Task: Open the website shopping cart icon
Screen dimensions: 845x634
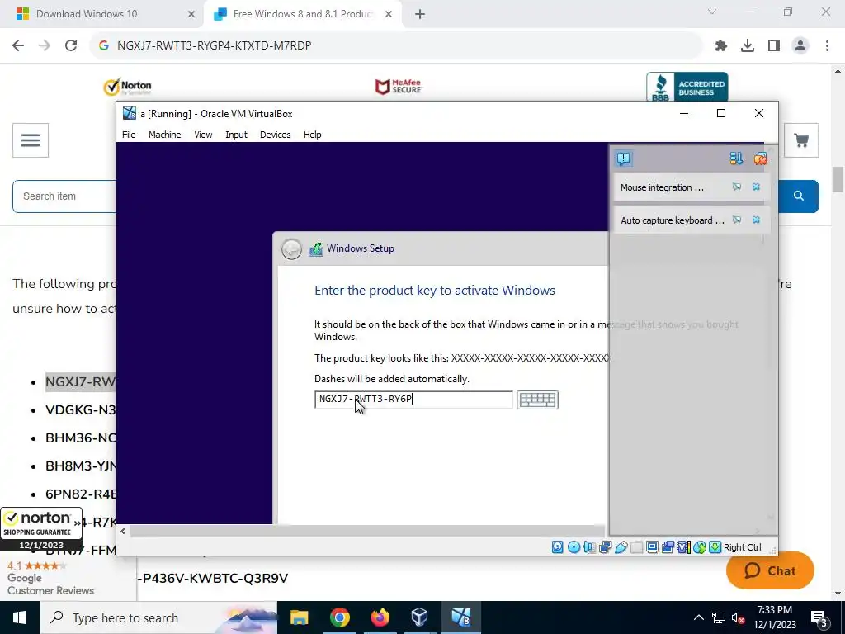Action: point(801,140)
